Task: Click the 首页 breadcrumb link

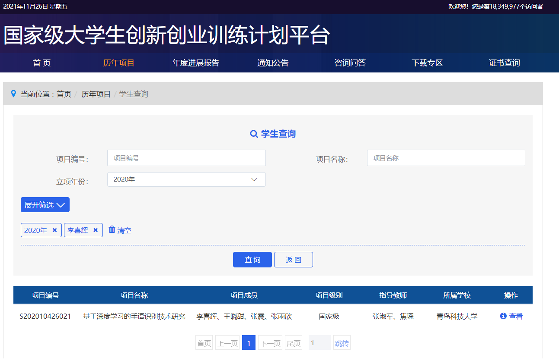Action: (64, 94)
